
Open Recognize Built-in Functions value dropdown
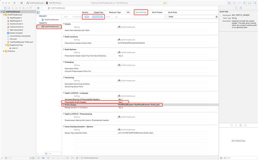tap(121, 108)
